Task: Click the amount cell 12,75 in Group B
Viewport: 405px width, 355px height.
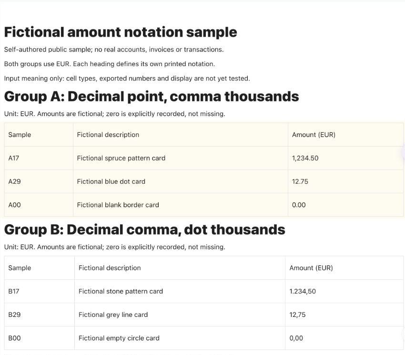Action: (344, 315)
